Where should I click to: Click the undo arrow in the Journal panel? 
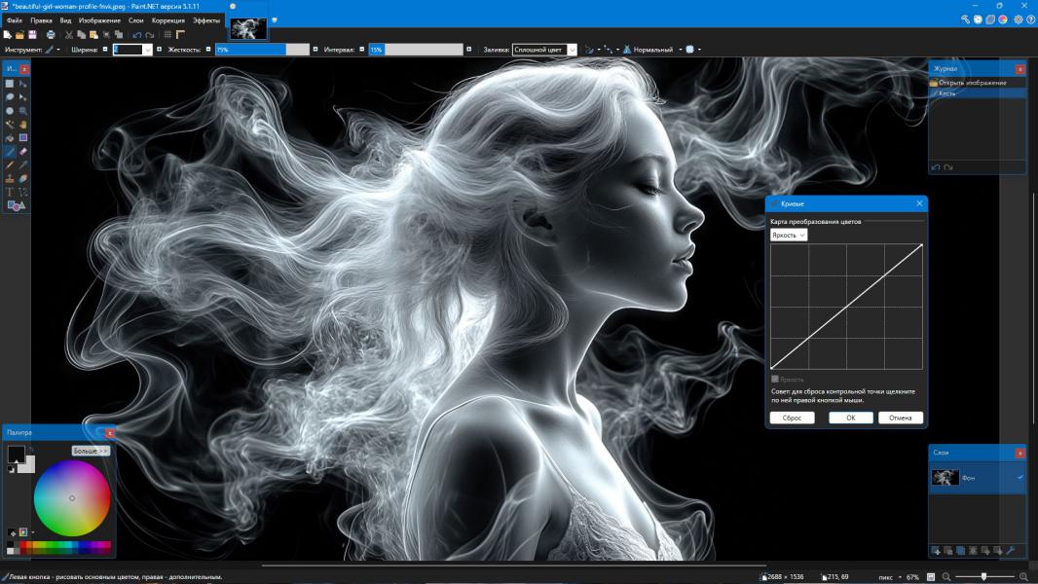pos(936,167)
